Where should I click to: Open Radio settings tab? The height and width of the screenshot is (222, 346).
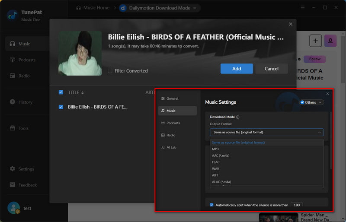pyautogui.click(x=177, y=135)
